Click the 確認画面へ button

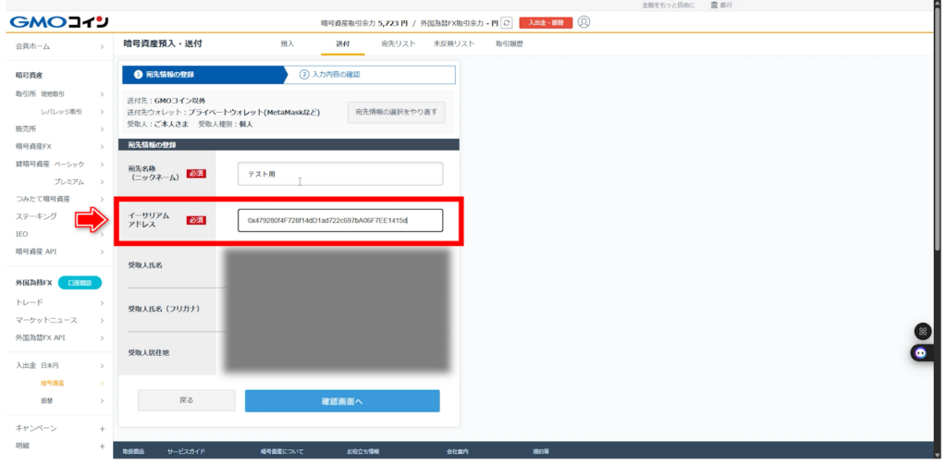click(x=342, y=401)
